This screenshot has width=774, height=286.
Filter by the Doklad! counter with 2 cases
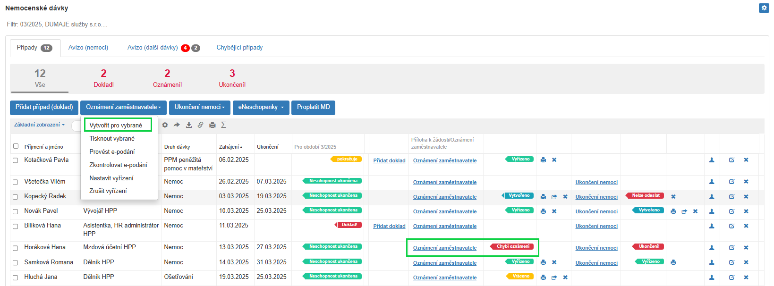pyautogui.click(x=103, y=78)
